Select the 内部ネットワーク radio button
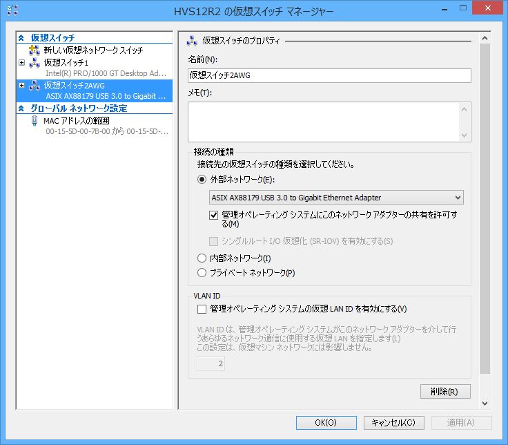508x445 pixels. (x=202, y=258)
